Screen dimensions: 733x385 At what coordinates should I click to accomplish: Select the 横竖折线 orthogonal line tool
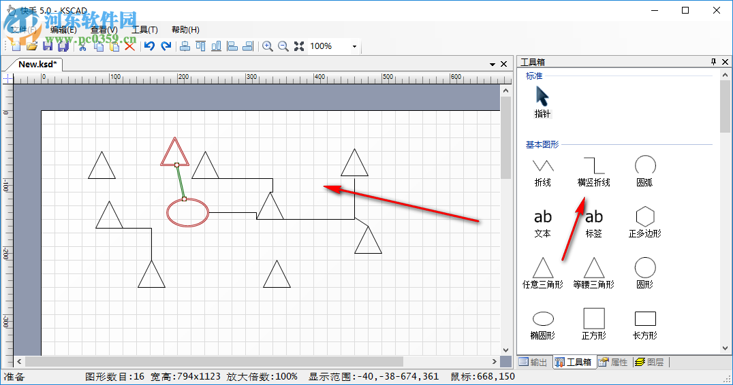pos(594,172)
